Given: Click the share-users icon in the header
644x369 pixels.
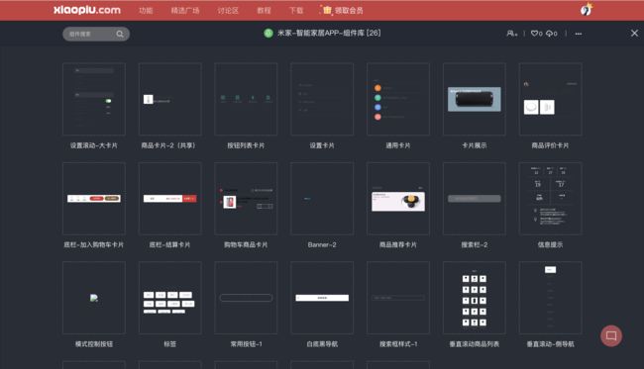Looking at the screenshot, I should [511, 34].
